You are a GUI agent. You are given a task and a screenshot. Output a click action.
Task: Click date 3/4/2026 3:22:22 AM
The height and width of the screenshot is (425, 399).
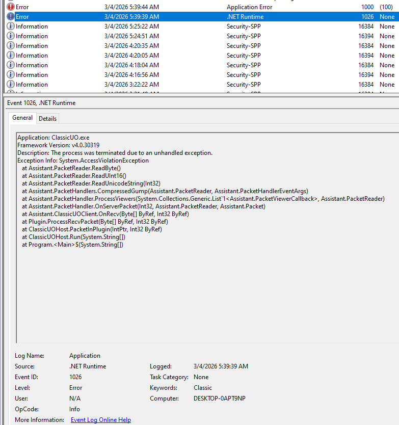point(132,85)
